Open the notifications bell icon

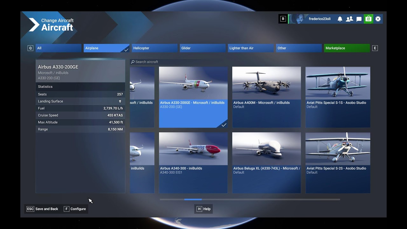(340, 19)
